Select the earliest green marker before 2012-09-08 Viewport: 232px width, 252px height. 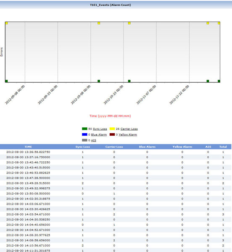coord(6,81)
